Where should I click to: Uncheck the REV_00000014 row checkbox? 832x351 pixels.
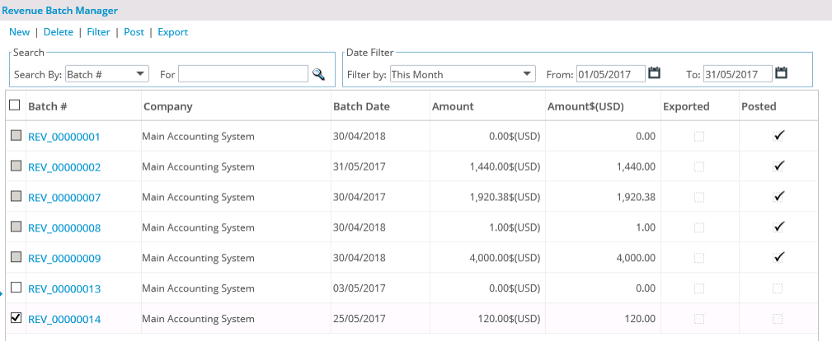coord(16,317)
